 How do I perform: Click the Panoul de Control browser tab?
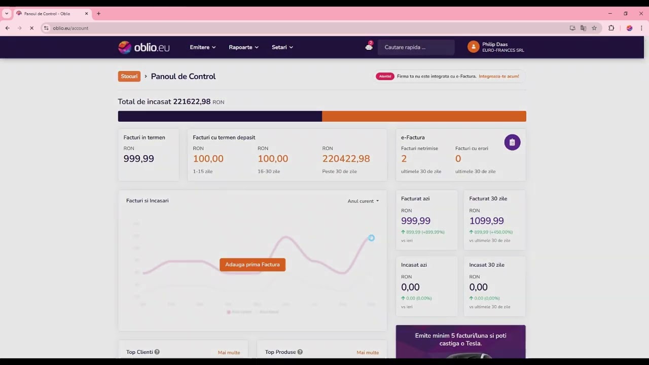pos(52,14)
